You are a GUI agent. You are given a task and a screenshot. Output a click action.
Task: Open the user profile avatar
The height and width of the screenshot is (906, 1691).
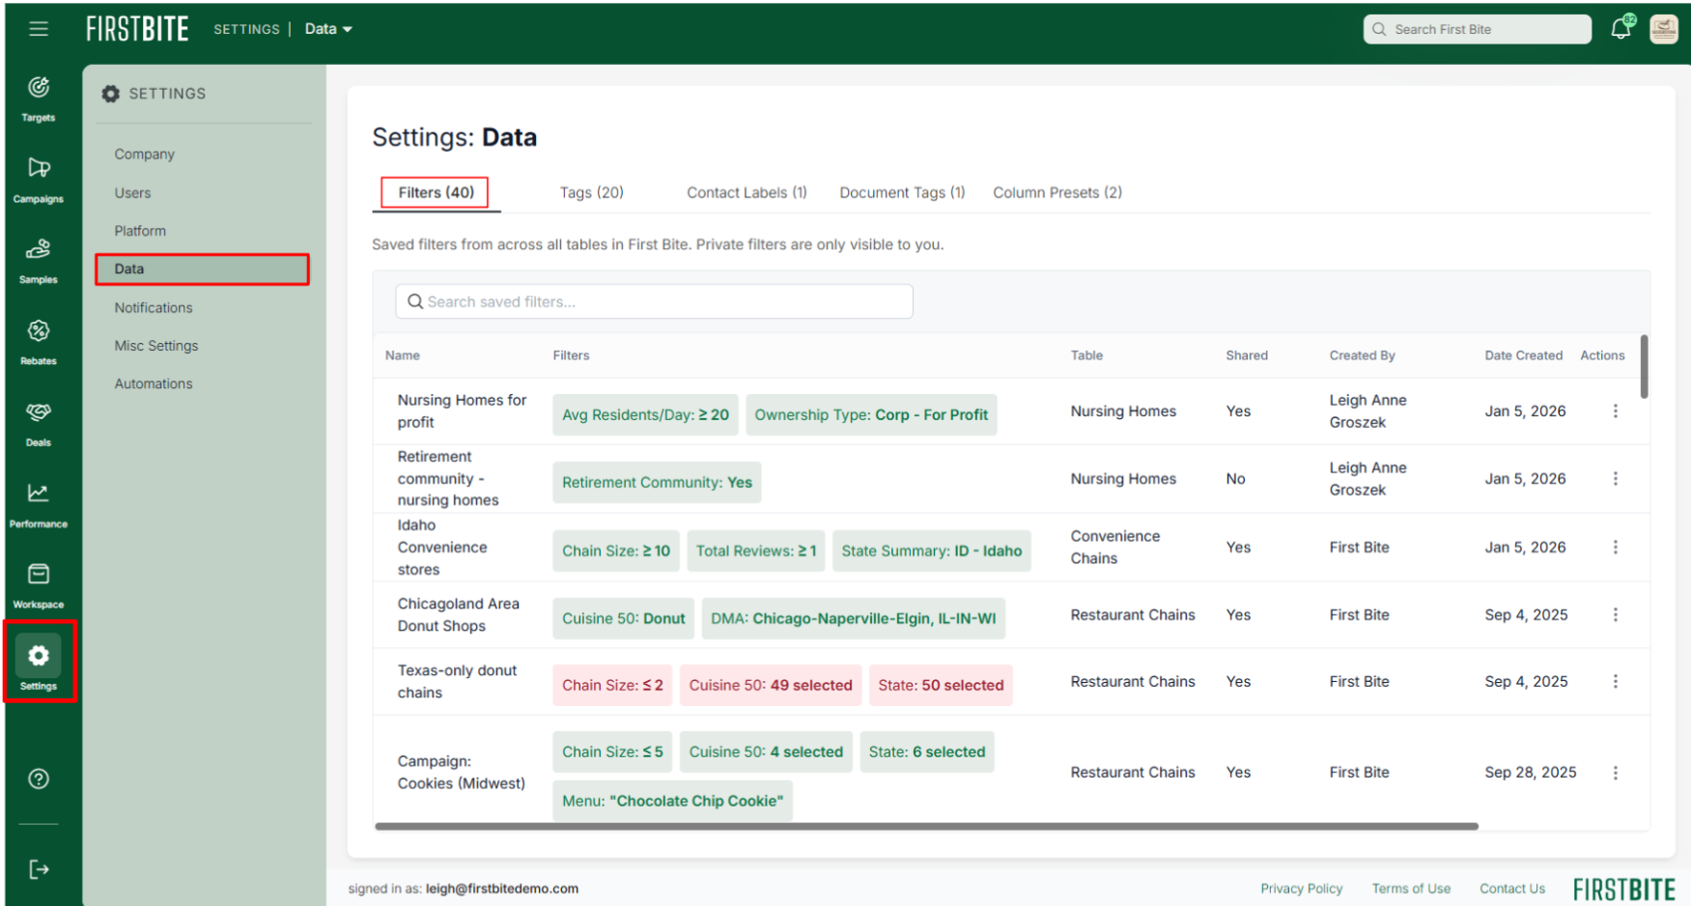tap(1664, 29)
